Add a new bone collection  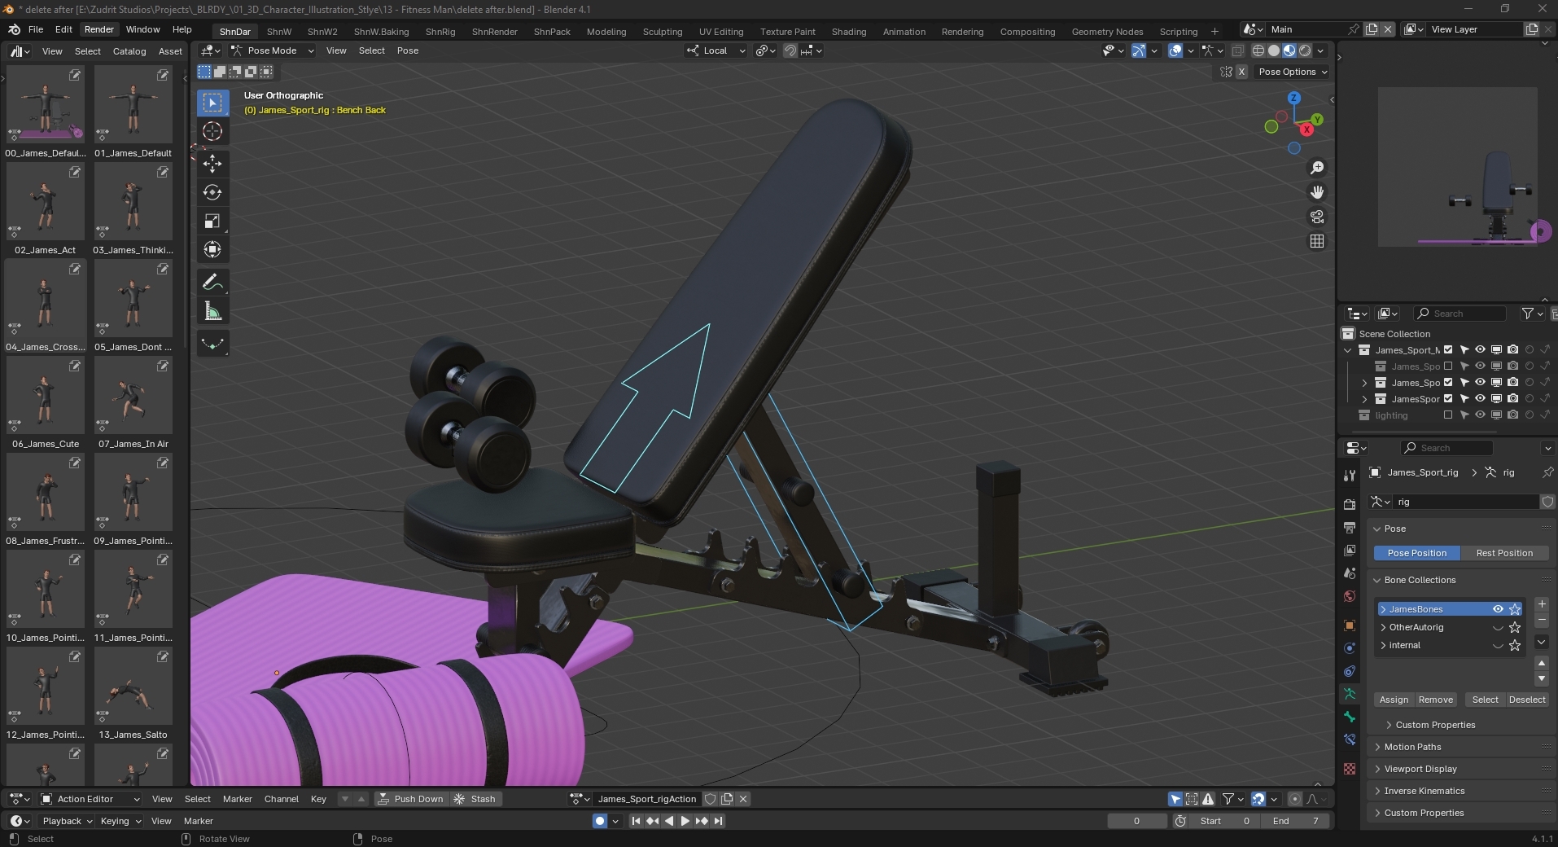[x=1542, y=604]
